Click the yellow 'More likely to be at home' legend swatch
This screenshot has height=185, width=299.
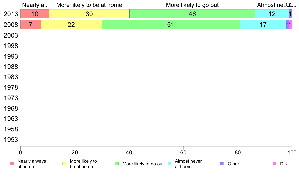pyautogui.click(x=64, y=164)
